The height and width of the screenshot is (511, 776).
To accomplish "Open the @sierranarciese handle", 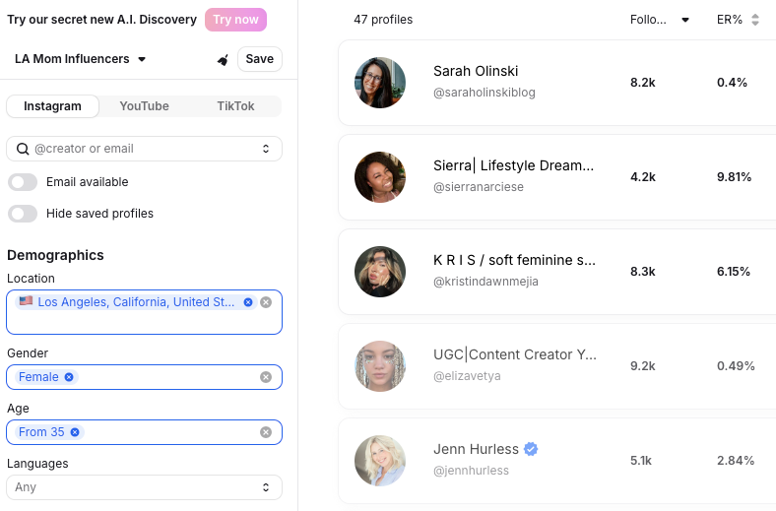I will [x=478, y=187].
